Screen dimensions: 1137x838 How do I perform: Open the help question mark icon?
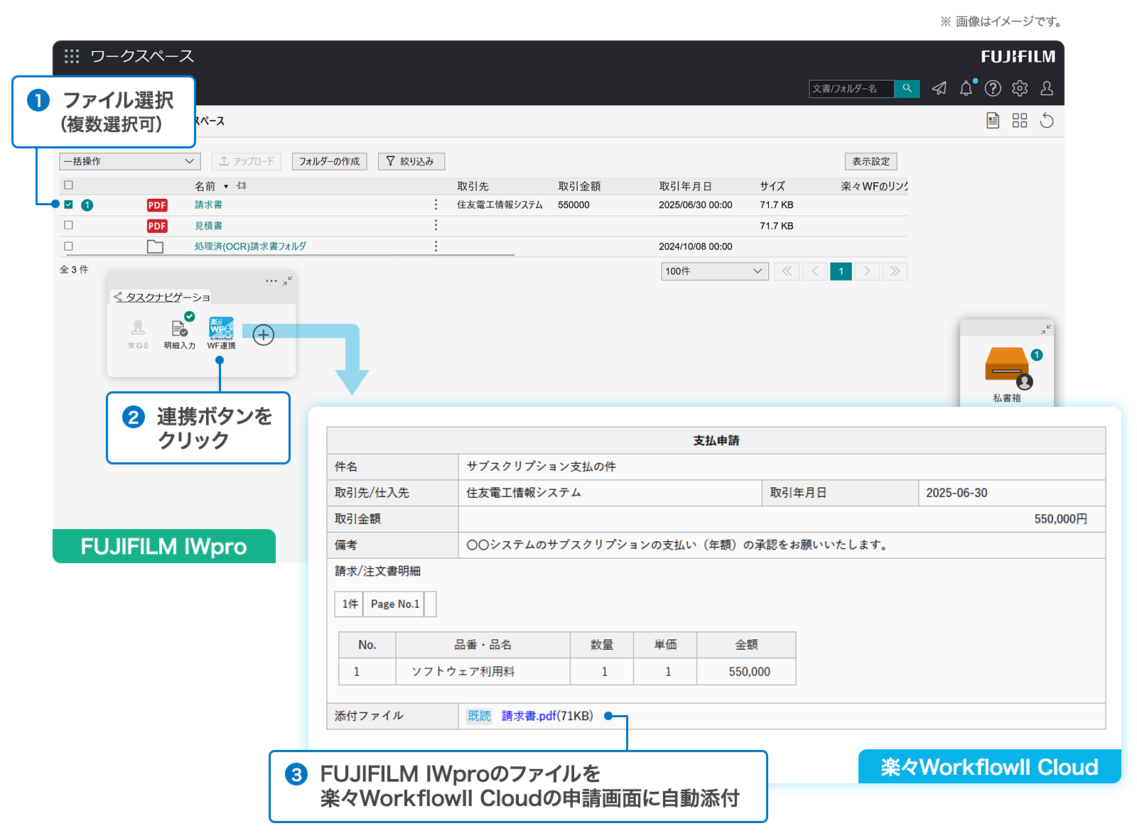pos(993,88)
